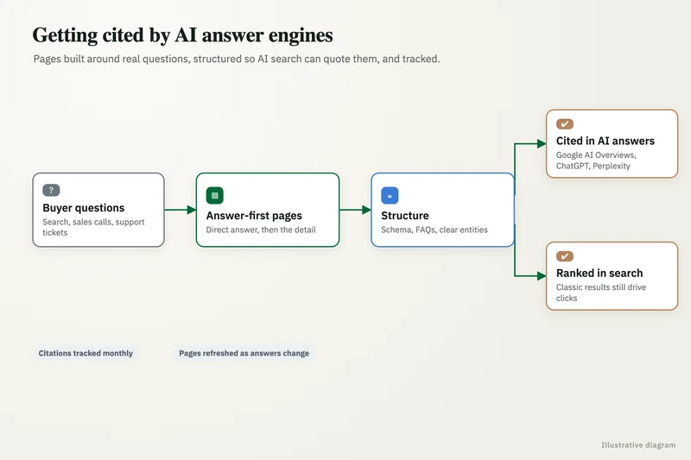Click 'Schema, FAQs, clear entities' text
Image resolution: width=691 pixels, height=460 pixels.
434,230
